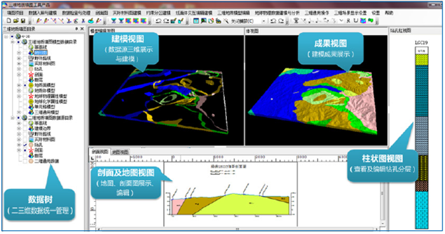Click the teal paint bucket toolbar icon

pyautogui.click(x=91, y=21)
